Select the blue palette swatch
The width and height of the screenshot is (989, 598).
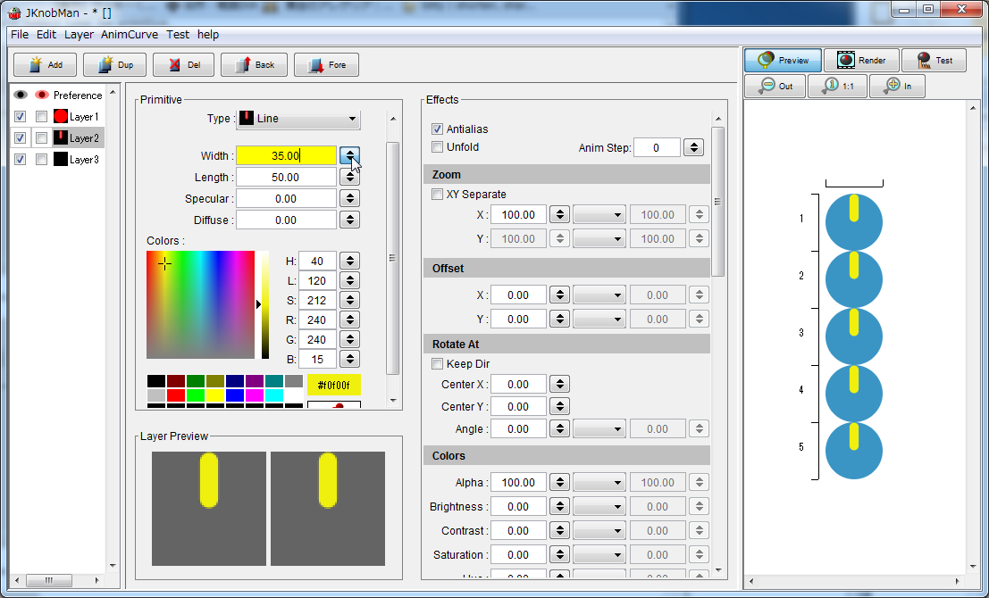pos(235,395)
